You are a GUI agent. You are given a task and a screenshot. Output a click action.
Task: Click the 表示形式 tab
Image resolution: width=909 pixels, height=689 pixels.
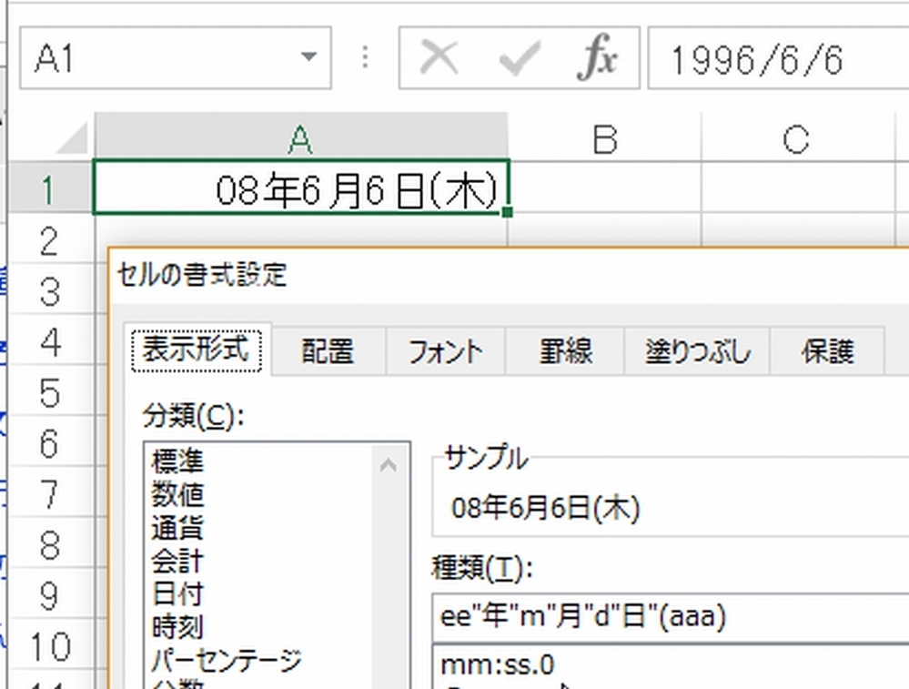pos(196,346)
